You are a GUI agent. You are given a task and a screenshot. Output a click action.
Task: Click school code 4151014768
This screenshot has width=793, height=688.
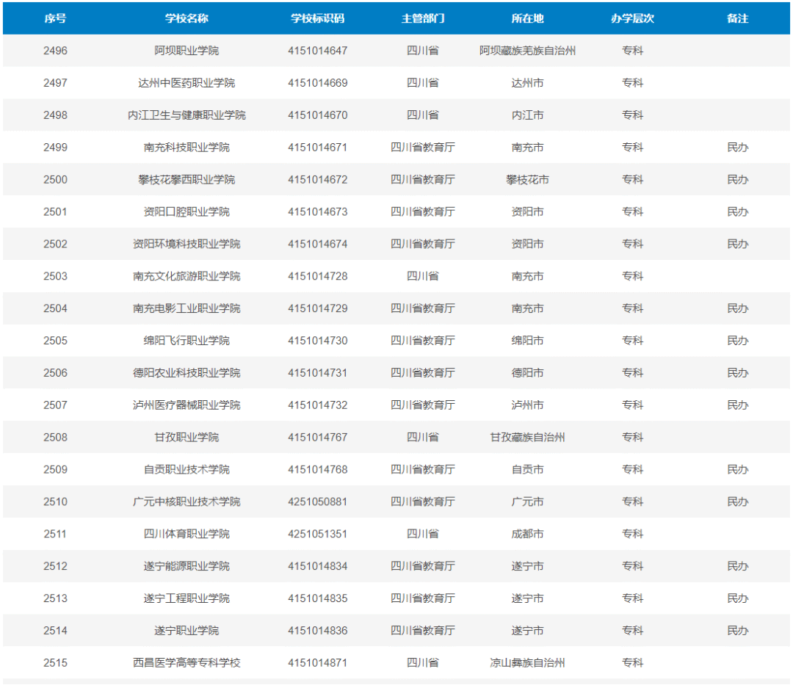point(318,469)
